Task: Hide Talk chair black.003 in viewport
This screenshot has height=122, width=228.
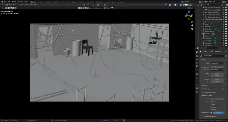Action: click(x=224, y=8)
